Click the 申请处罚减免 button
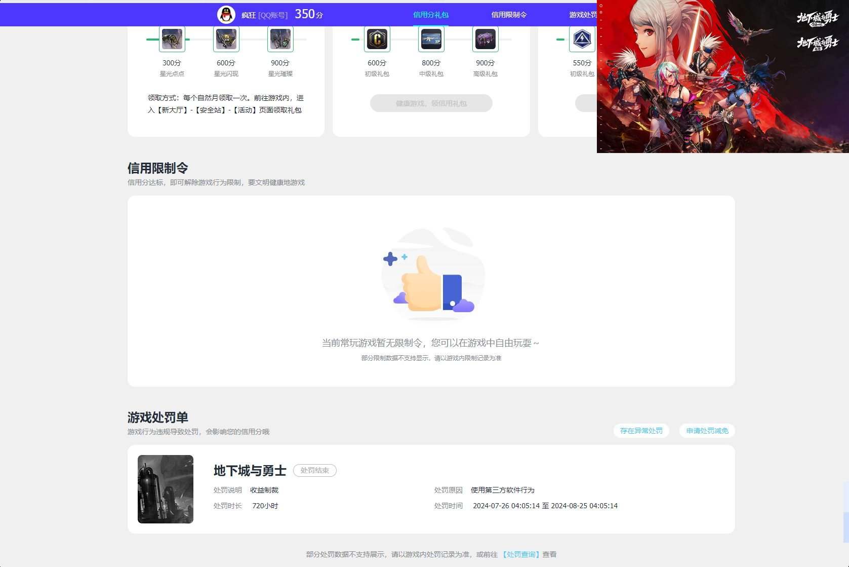This screenshot has width=849, height=567. 707,431
